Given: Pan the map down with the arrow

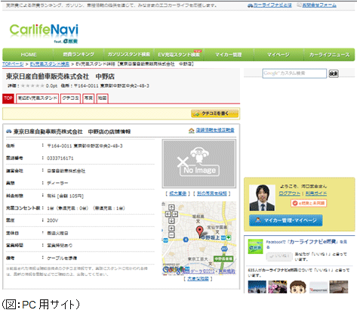Looking at the screenshot, I should tap(171, 221).
